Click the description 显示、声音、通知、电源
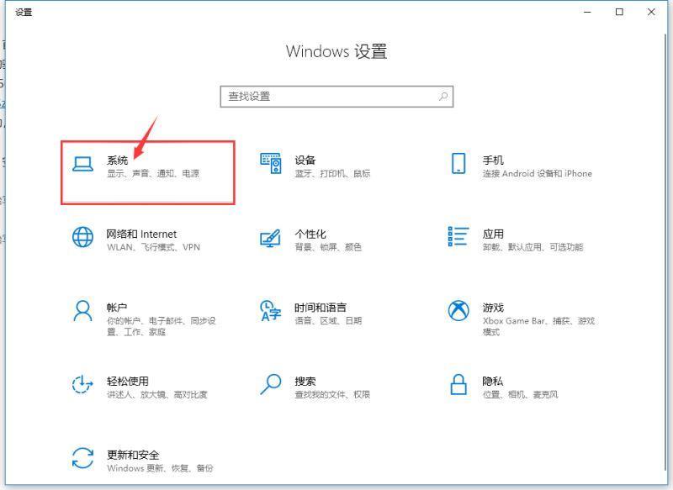This screenshot has width=673, height=490. point(153,174)
